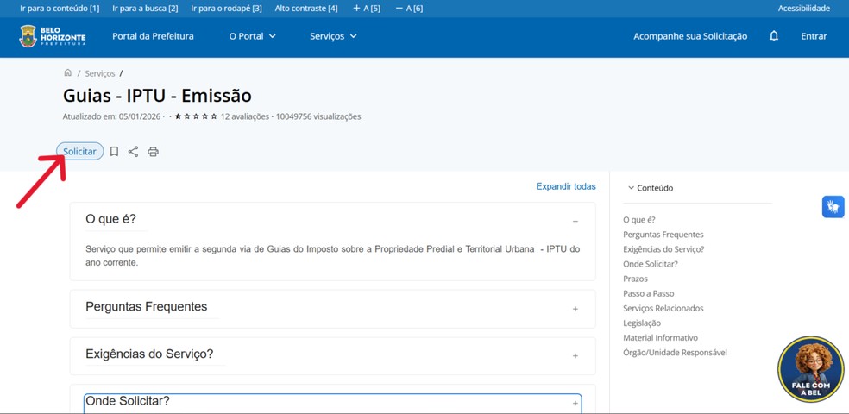Click the home icon in breadcrumb

coord(67,73)
